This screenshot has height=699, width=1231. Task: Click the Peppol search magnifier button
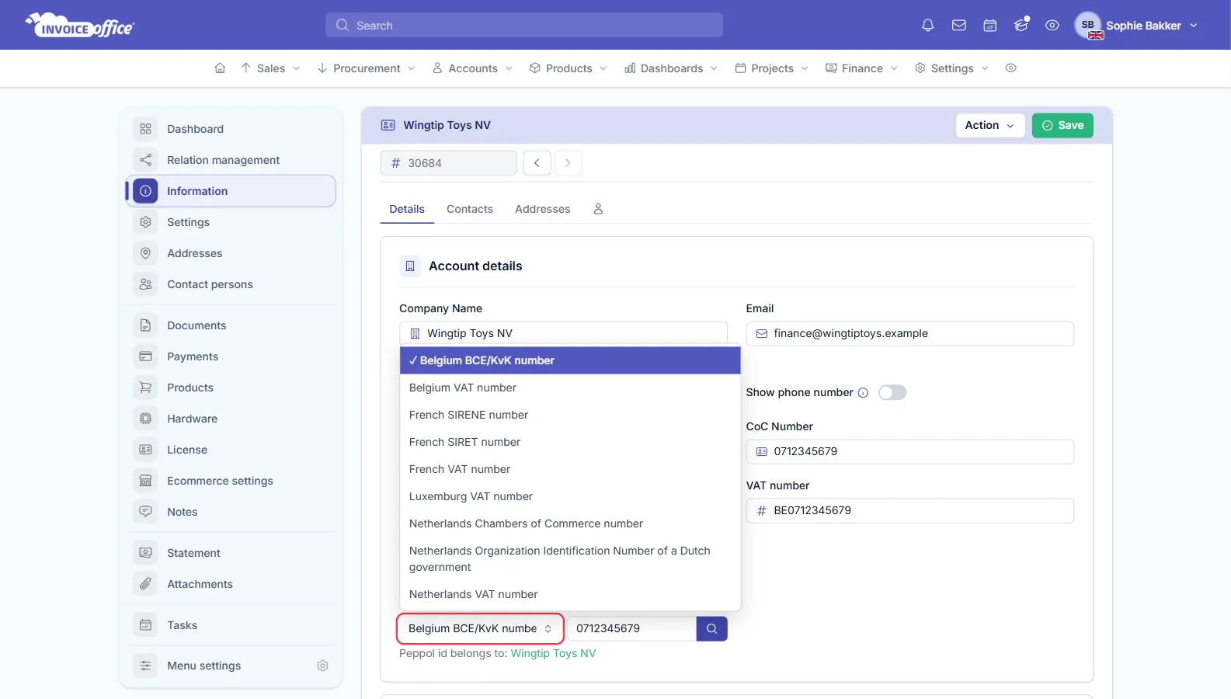point(711,628)
